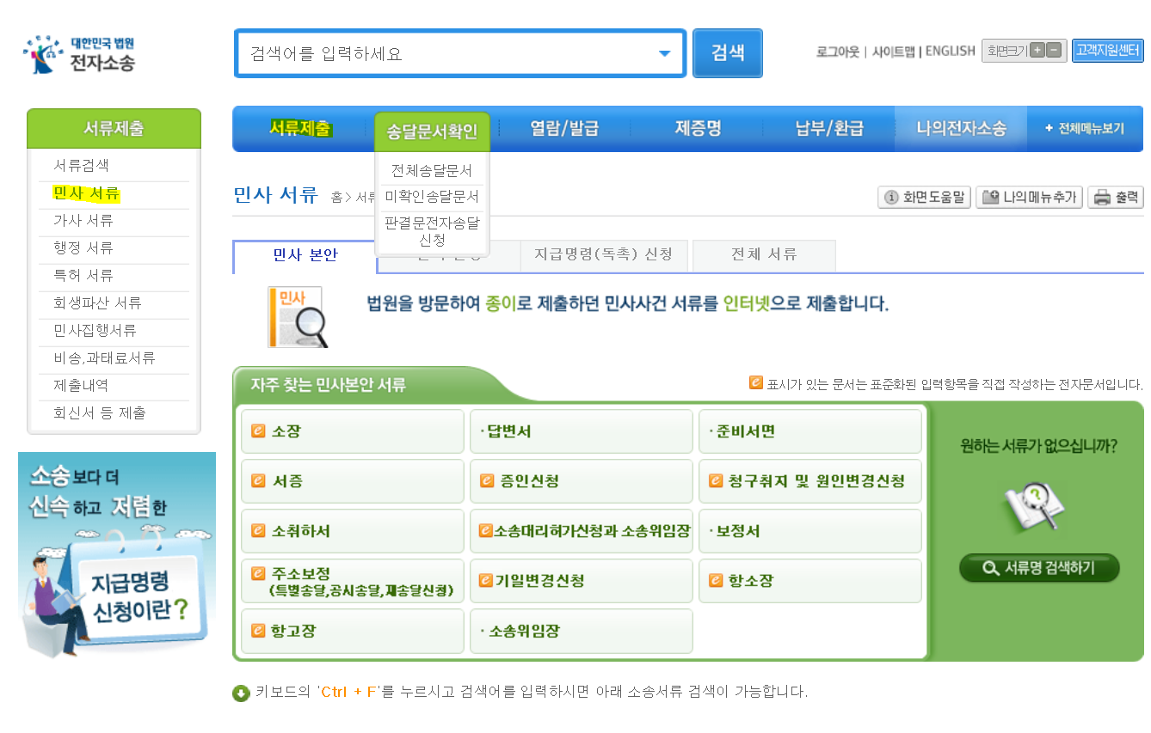Click the 홈 breadcrumb link

click(x=335, y=198)
